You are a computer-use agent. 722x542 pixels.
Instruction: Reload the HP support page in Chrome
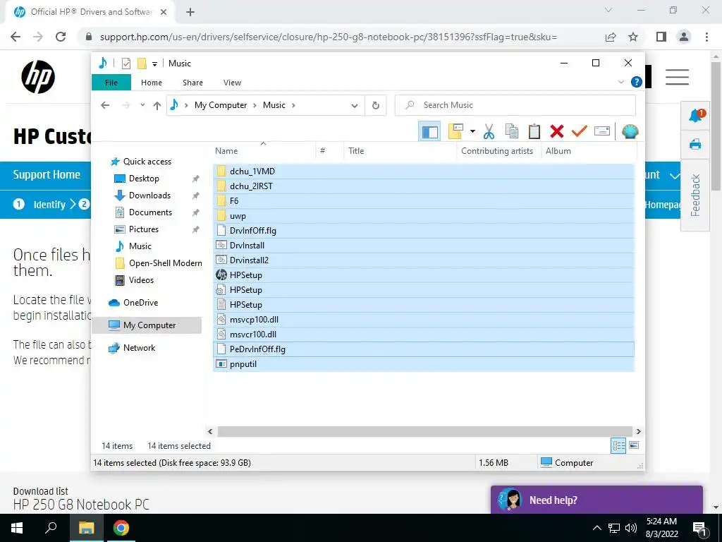point(61,37)
